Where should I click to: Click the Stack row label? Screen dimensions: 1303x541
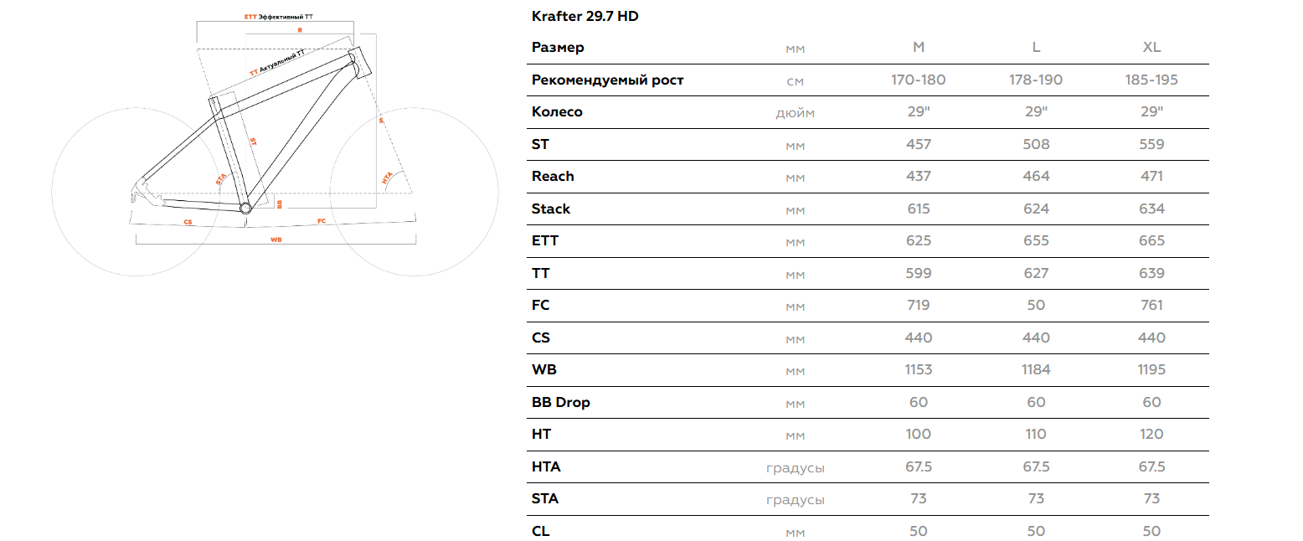(x=551, y=209)
